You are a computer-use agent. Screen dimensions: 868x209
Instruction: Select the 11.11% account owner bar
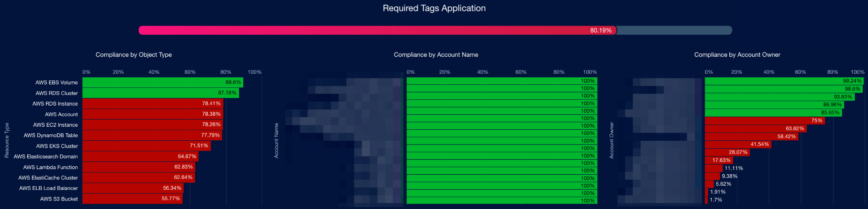coord(714,168)
